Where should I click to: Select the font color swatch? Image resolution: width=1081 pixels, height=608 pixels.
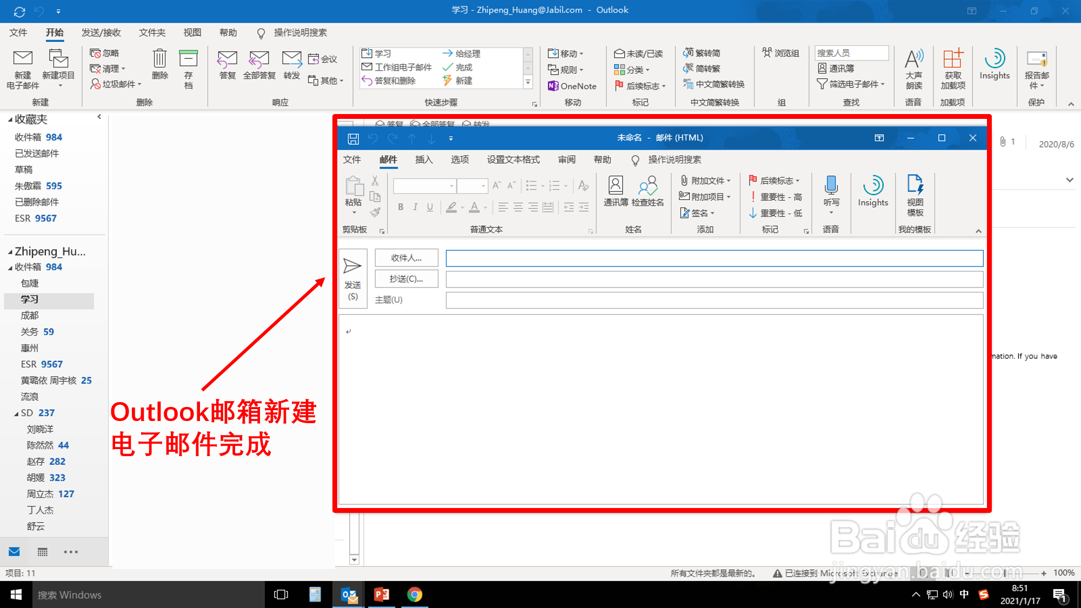(474, 207)
